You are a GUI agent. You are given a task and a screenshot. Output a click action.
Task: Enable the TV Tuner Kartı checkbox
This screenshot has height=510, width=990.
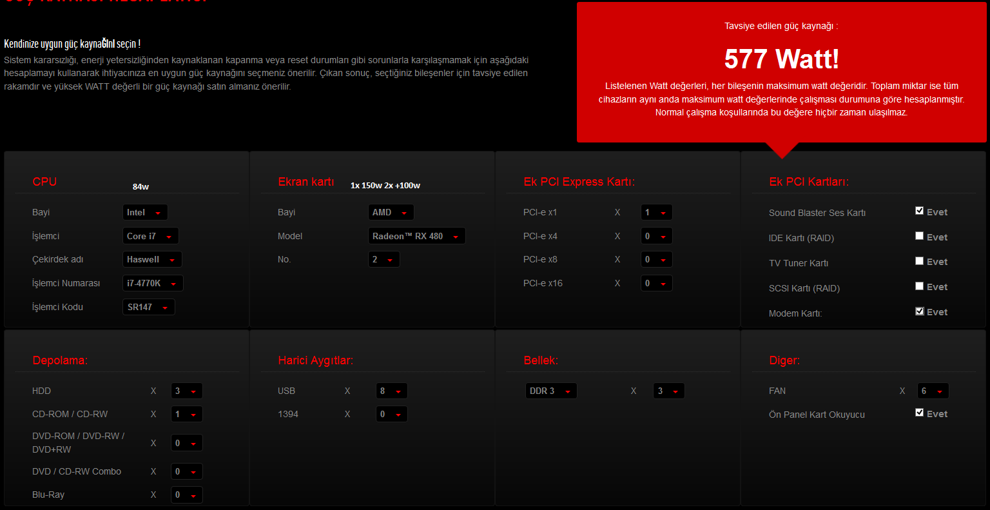pos(919,261)
